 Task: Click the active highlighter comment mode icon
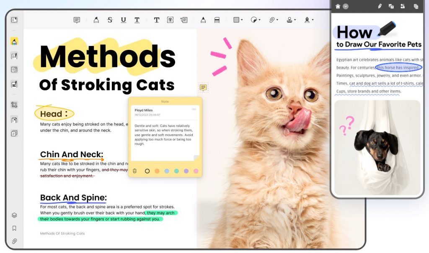point(14,41)
